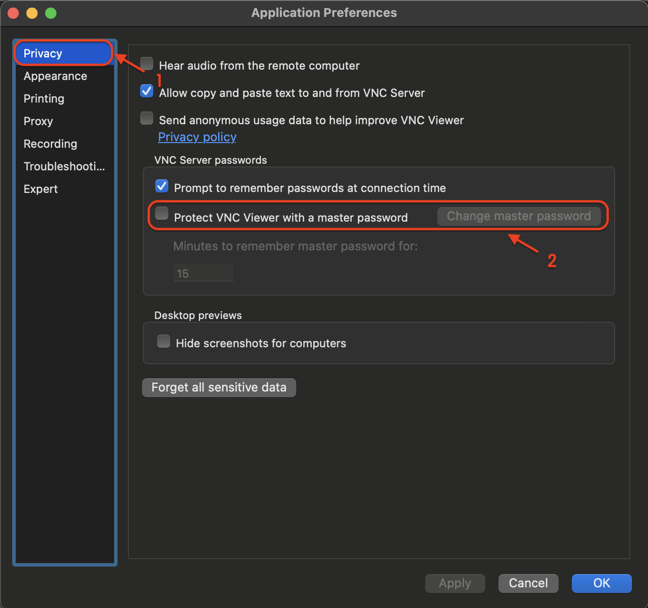
Task: Minimize the window with the yellow button
Action: pyautogui.click(x=32, y=13)
